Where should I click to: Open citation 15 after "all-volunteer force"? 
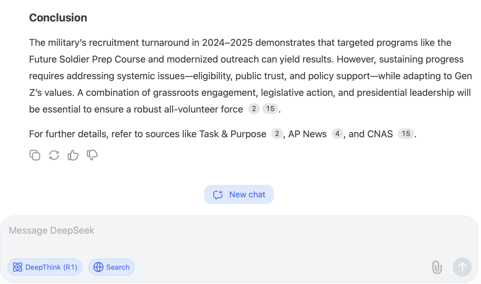tap(270, 109)
